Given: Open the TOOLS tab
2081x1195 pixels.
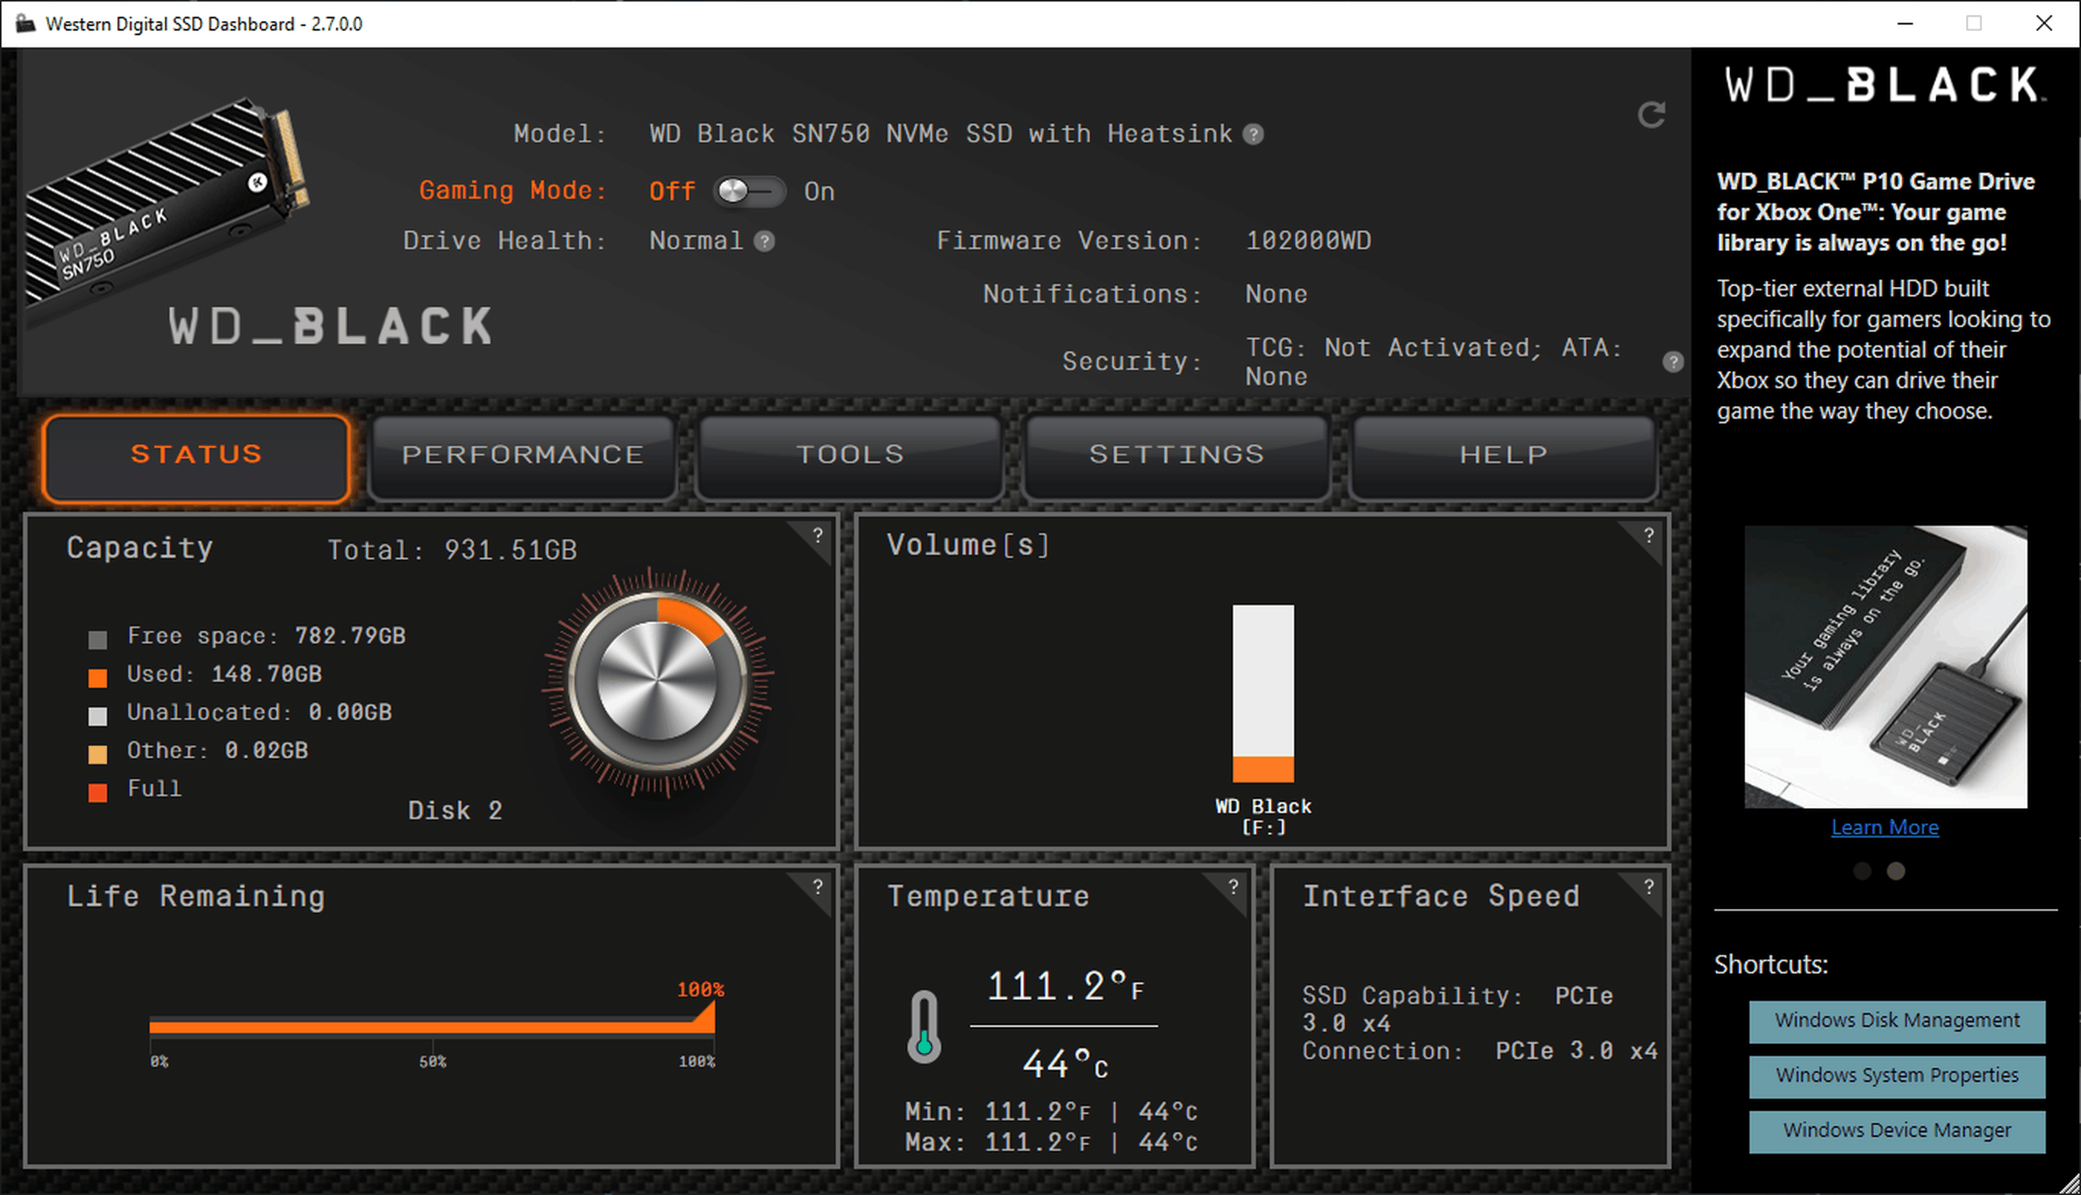Looking at the screenshot, I should pyautogui.click(x=850, y=458).
